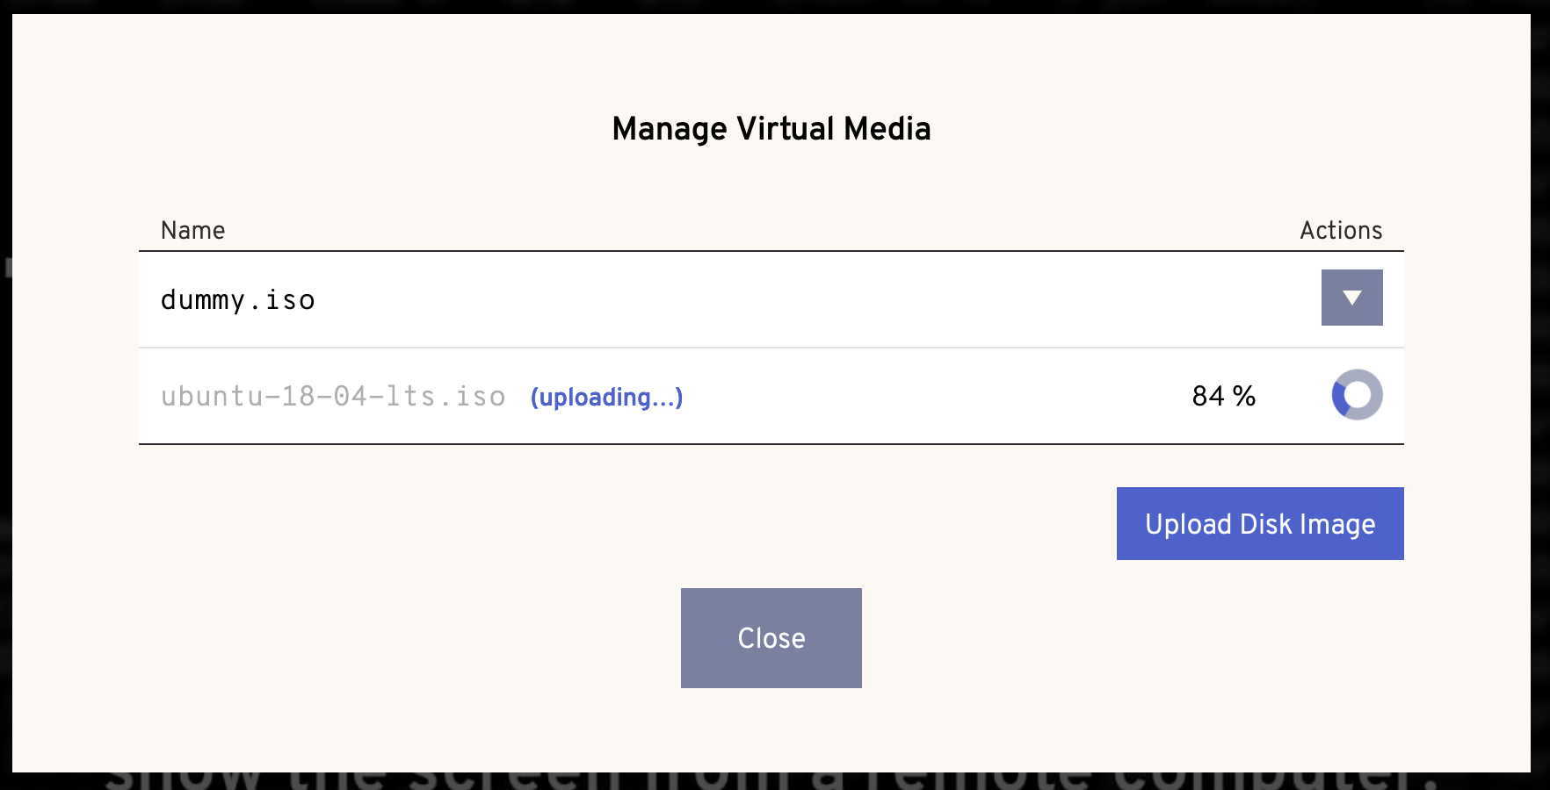Click the 84 % upload progress value
Screen dimensions: 1550x790
[1223, 396]
